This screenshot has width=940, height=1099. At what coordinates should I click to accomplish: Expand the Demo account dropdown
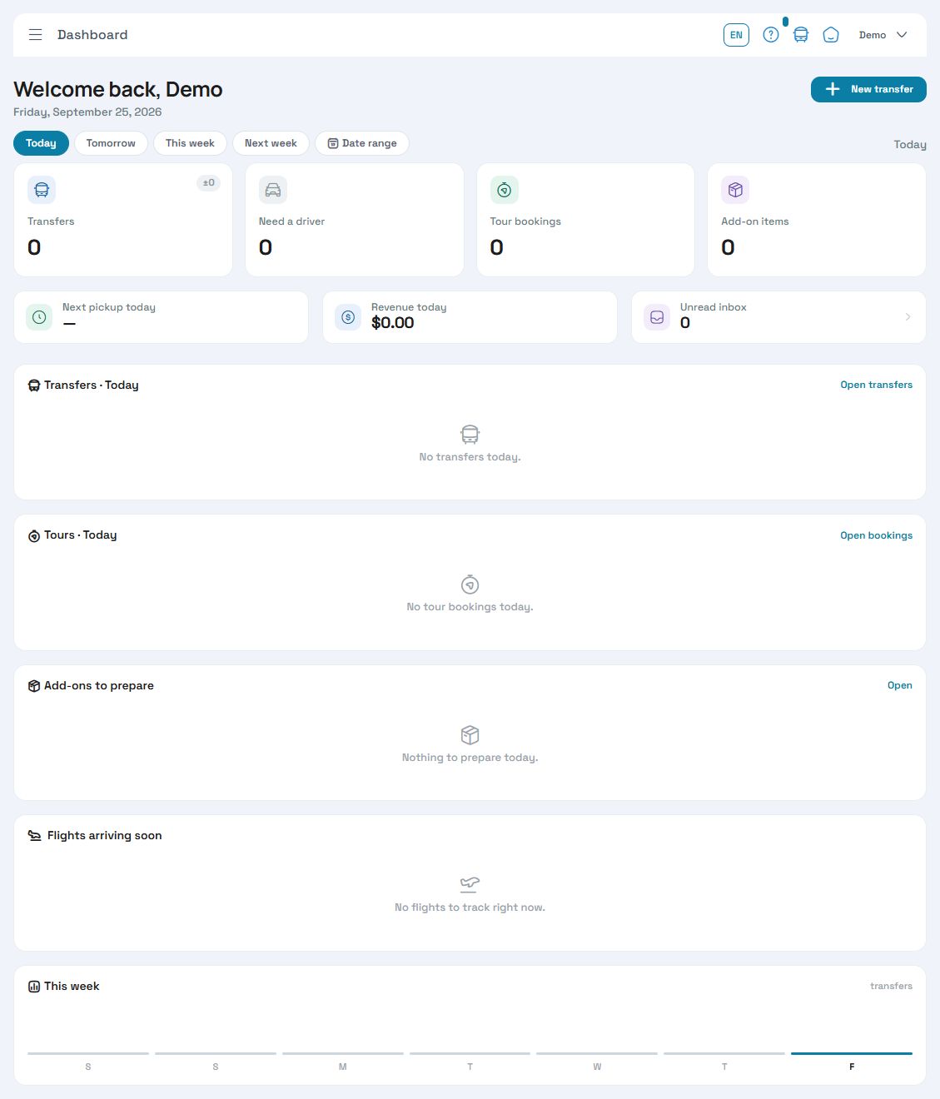click(x=883, y=35)
